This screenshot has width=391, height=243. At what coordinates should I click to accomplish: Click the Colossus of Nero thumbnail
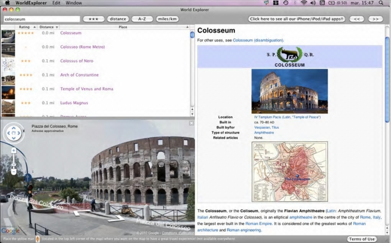(8, 65)
